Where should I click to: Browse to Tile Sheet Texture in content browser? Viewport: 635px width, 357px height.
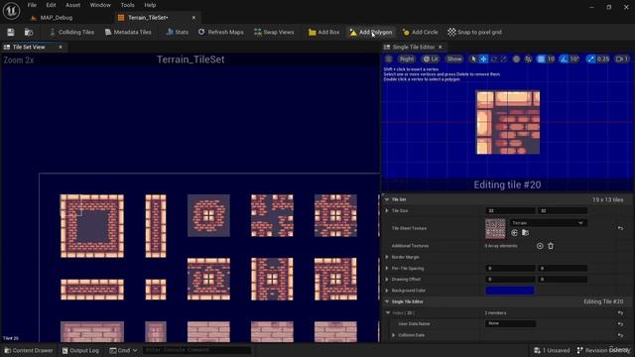525,233
